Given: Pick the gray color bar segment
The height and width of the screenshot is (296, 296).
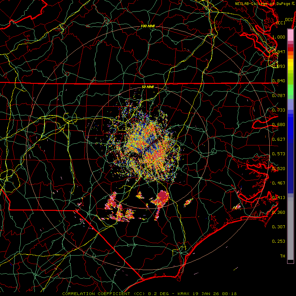Looking at the screenshot, I should pos(290,229).
